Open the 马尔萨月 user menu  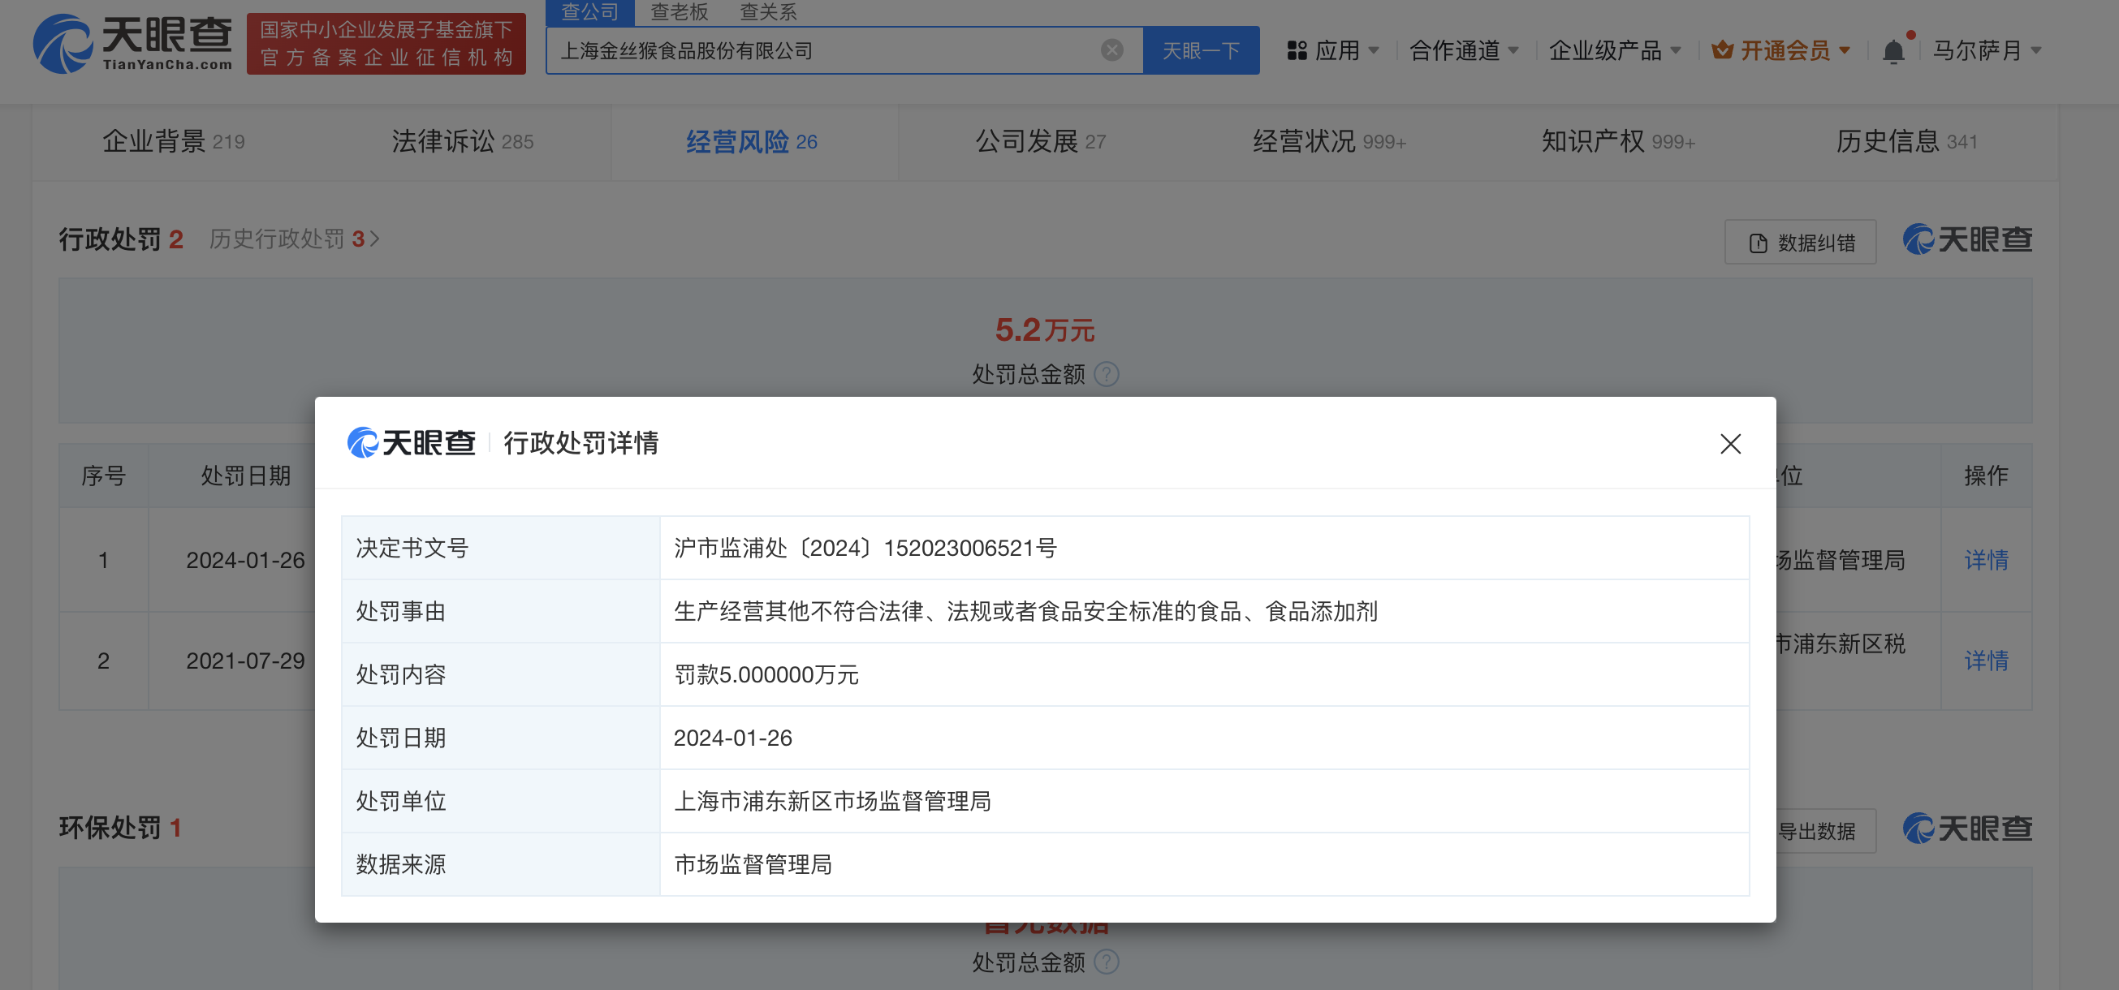1986,51
